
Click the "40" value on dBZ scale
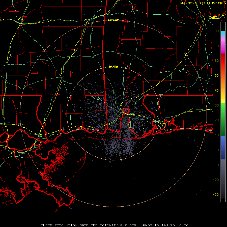tap(217, 91)
